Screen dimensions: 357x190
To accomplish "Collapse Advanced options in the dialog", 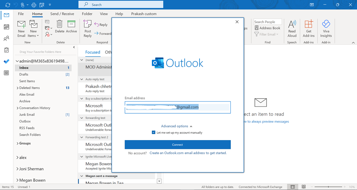I will [177, 126].
